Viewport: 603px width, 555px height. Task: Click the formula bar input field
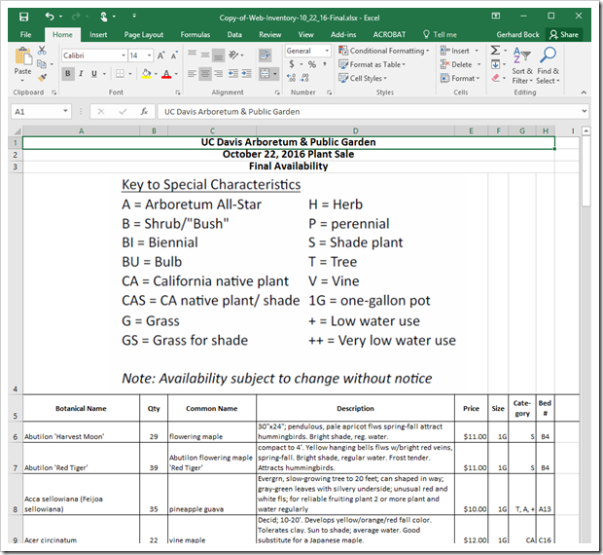tap(369, 112)
